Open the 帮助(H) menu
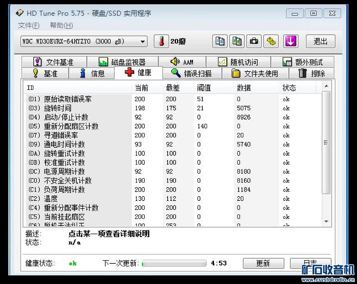This screenshot has width=357, height=284. (x=61, y=25)
